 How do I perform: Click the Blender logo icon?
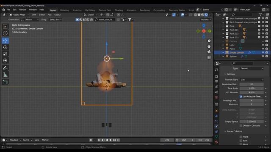[3, 10]
